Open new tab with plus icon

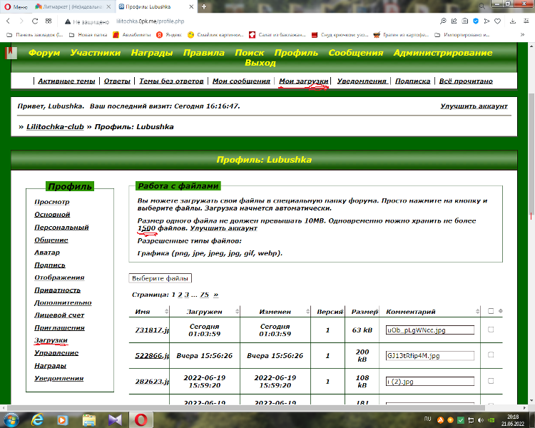tap(204, 6)
